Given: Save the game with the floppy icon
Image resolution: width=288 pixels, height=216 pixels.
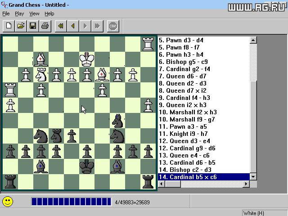Looking at the screenshot, I should pyautogui.click(x=33, y=26).
